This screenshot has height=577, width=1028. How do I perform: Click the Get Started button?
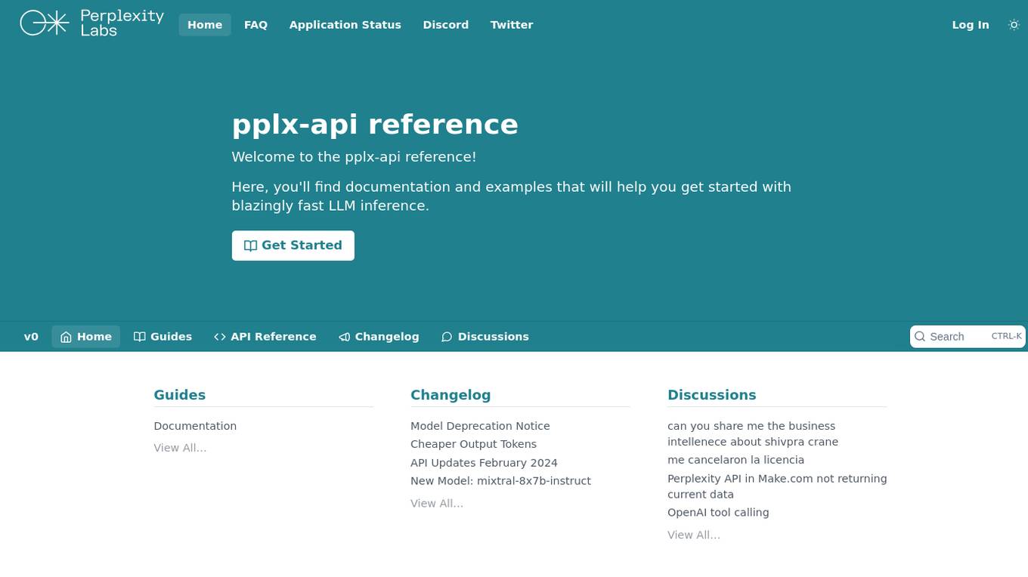[x=293, y=245]
